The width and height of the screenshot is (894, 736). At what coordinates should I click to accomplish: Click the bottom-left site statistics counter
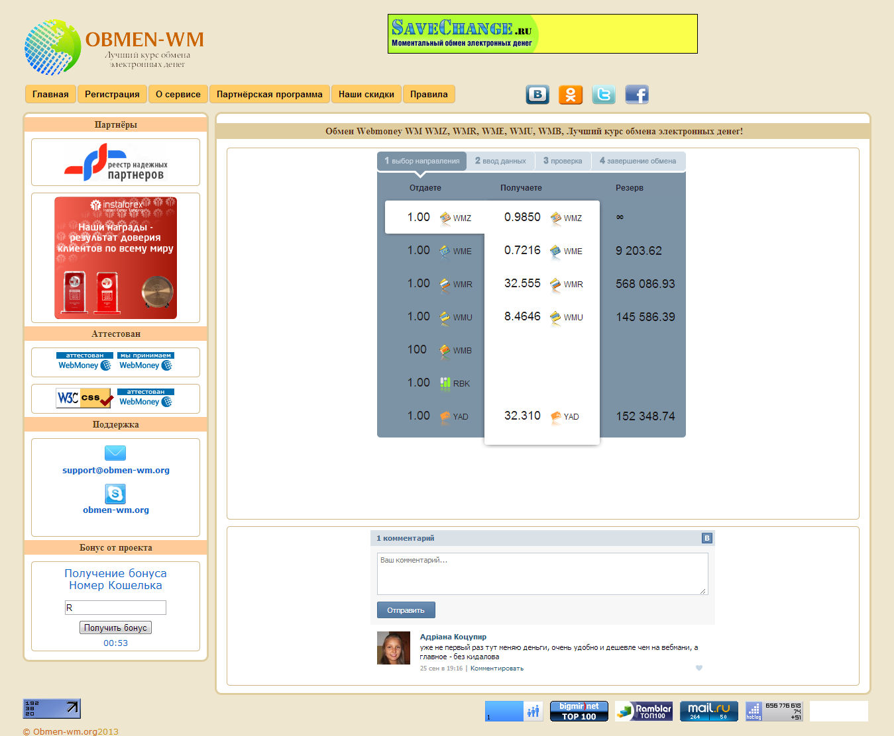click(x=52, y=709)
